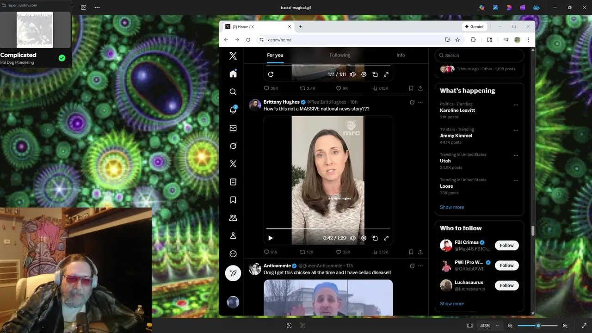Image resolution: width=592 pixels, height=333 pixels.
Task: Open Lists icon in X sidebar
Action: [233, 182]
